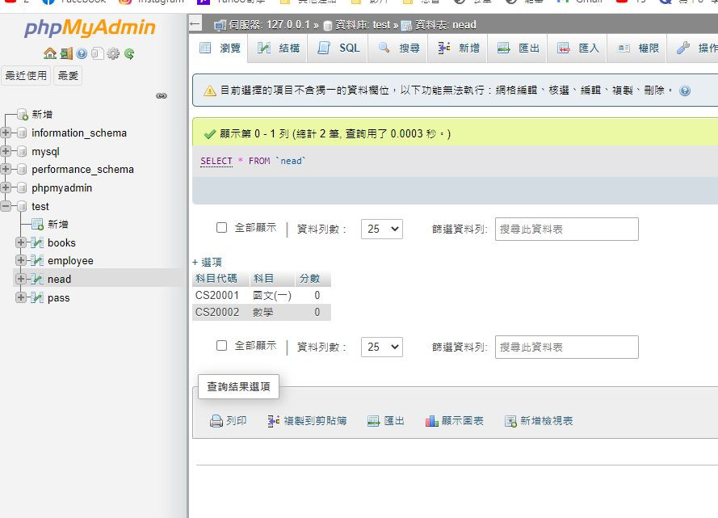This screenshot has height=518, width=718.
Task: Click 最愛 favorites button
Action: tap(68, 76)
